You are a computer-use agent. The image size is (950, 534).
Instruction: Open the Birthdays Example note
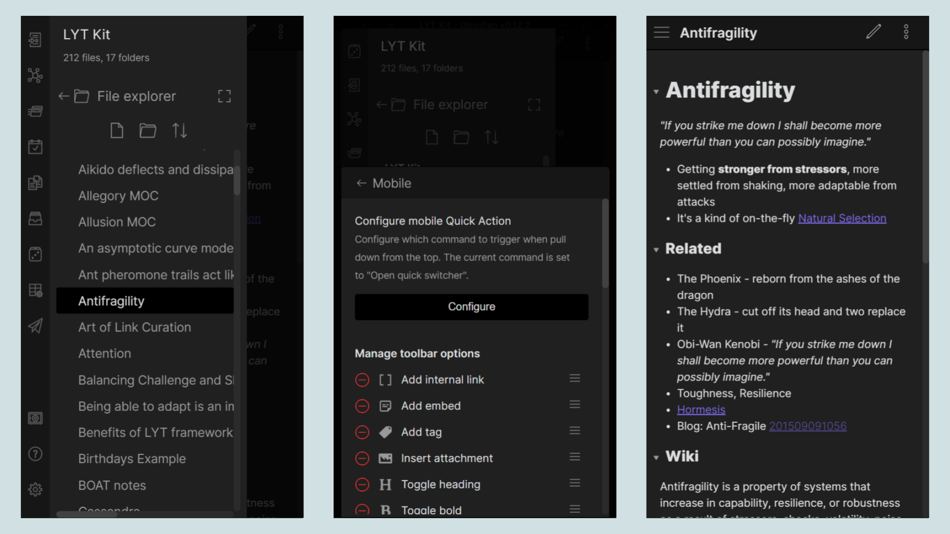tap(145, 459)
